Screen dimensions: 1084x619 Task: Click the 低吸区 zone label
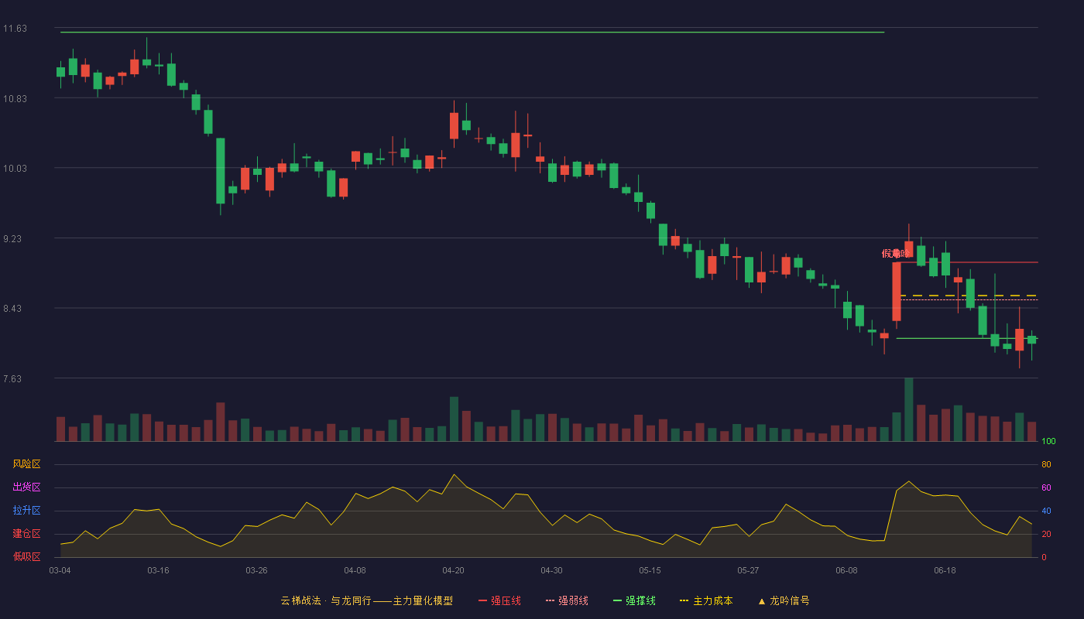[x=26, y=556]
